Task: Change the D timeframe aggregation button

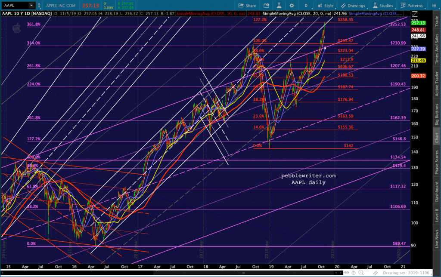Action: [x=306, y=5]
